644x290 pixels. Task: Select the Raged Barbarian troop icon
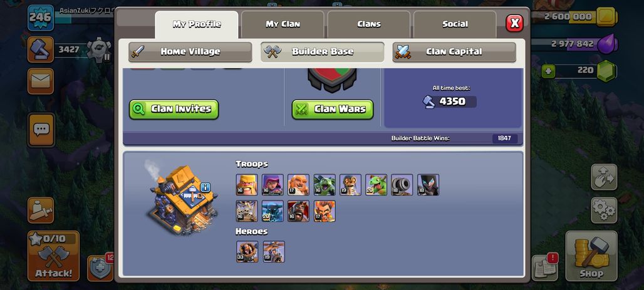(x=247, y=184)
